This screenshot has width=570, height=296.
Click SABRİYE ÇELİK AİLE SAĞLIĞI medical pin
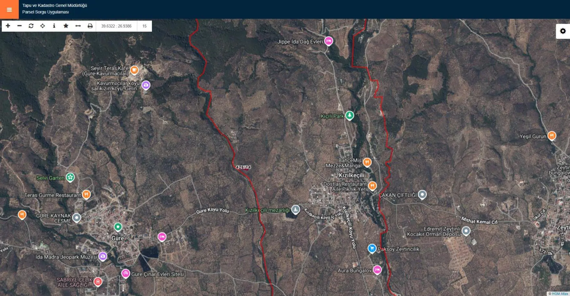coord(98,281)
